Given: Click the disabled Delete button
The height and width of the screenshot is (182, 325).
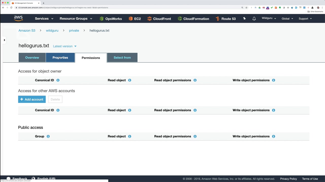Looking at the screenshot, I should [x=55, y=99].
